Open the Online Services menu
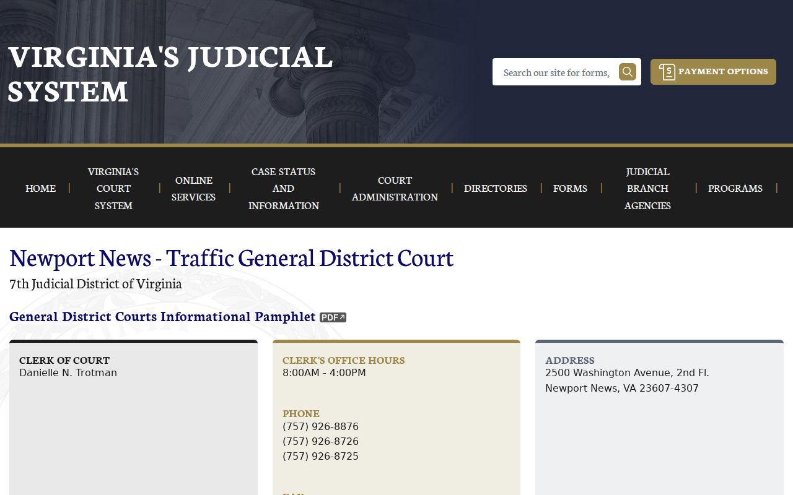 pyautogui.click(x=194, y=188)
